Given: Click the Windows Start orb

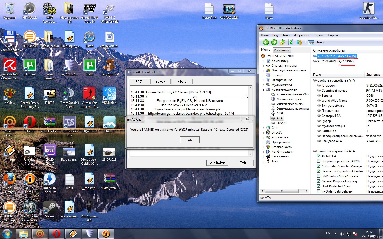Looking at the screenshot, I should 7,234.
